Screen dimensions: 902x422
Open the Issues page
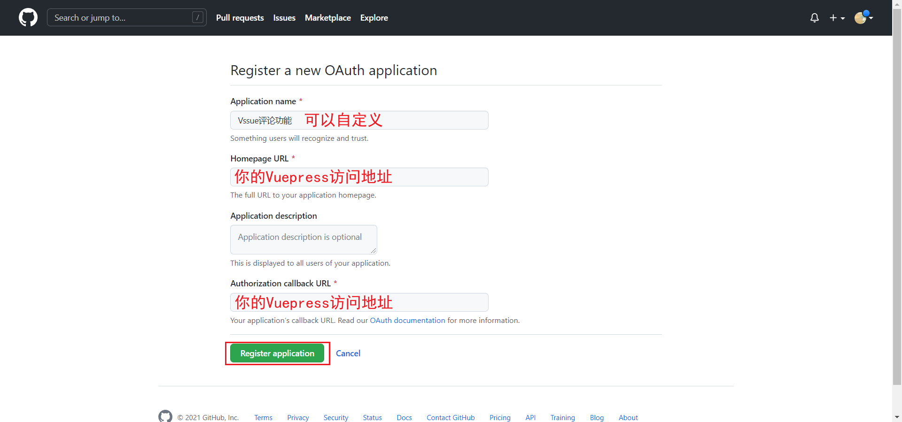pyautogui.click(x=284, y=18)
